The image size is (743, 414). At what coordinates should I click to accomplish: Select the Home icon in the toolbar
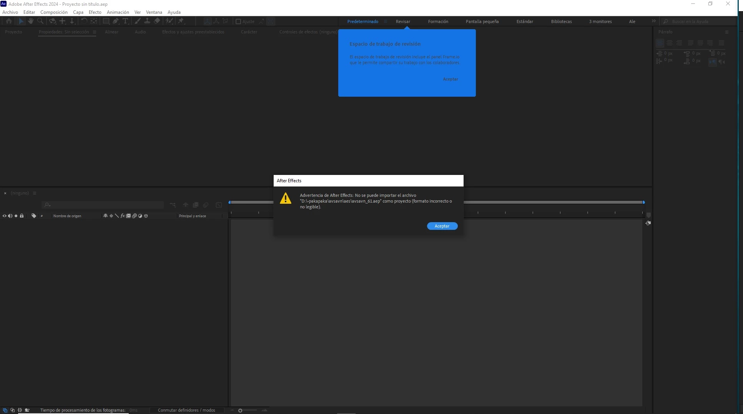click(9, 21)
